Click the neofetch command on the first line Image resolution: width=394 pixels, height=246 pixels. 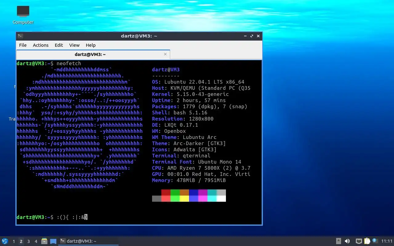point(69,63)
